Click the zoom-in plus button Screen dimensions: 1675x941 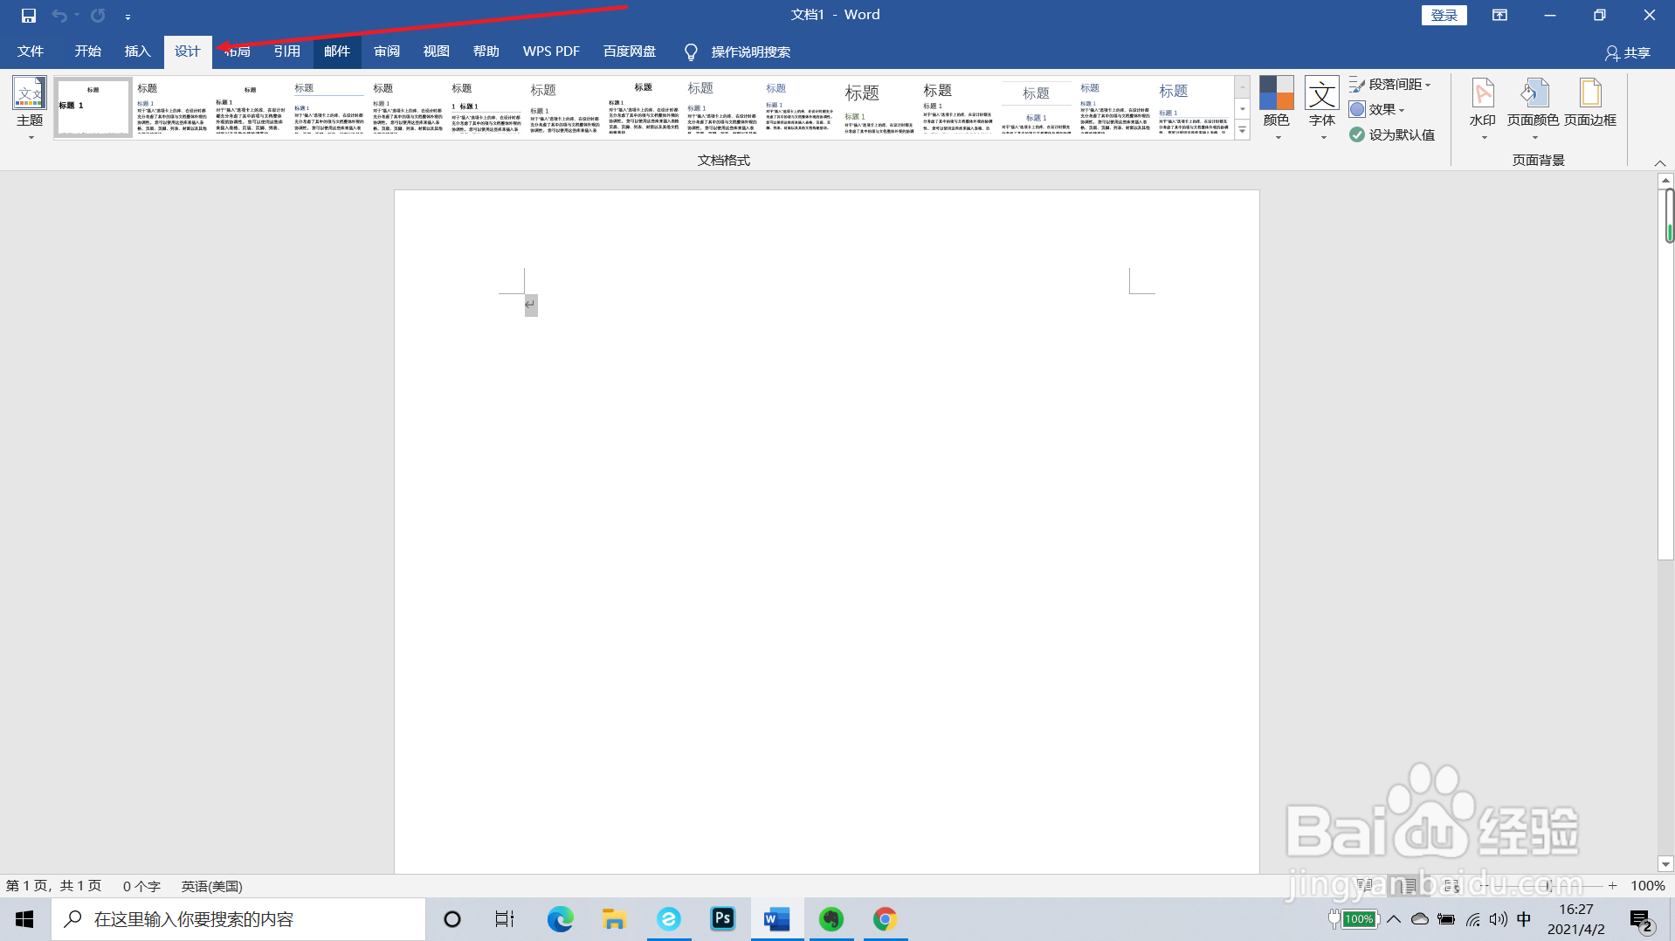pos(1612,886)
